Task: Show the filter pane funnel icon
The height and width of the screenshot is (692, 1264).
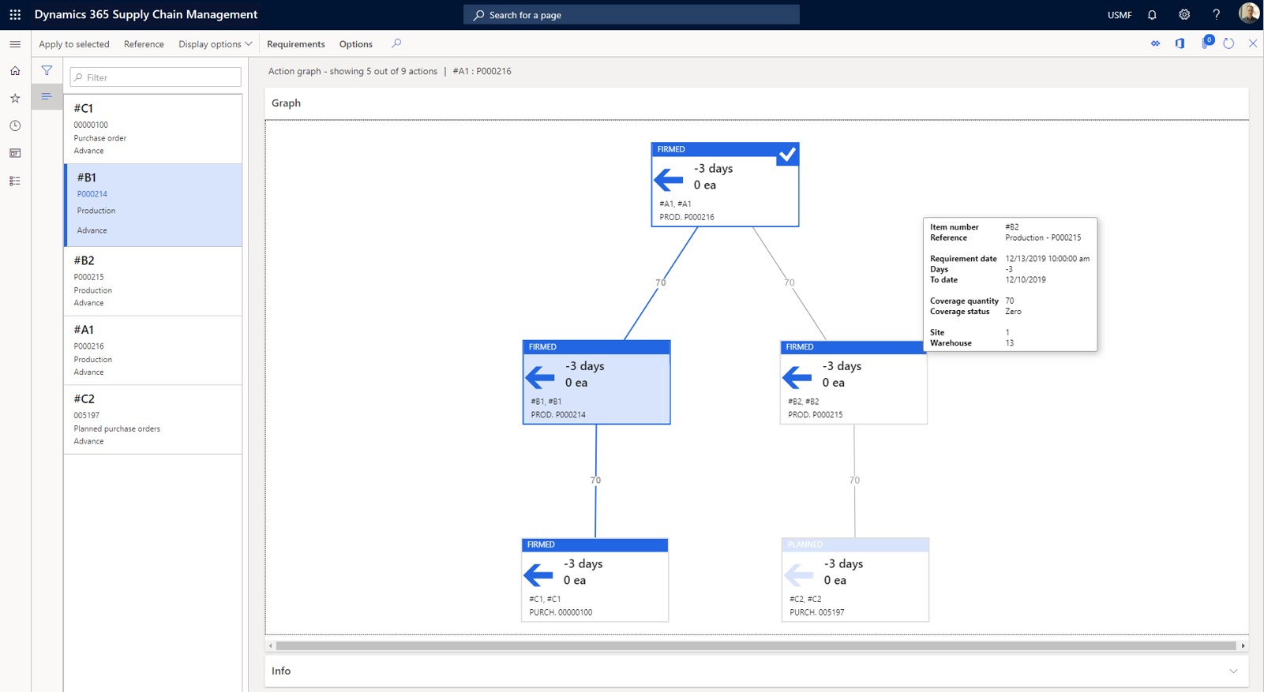Action: point(47,70)
